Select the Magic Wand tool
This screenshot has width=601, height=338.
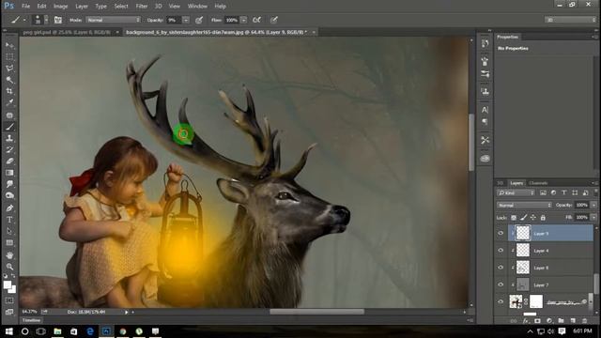[x=9, y=80]
